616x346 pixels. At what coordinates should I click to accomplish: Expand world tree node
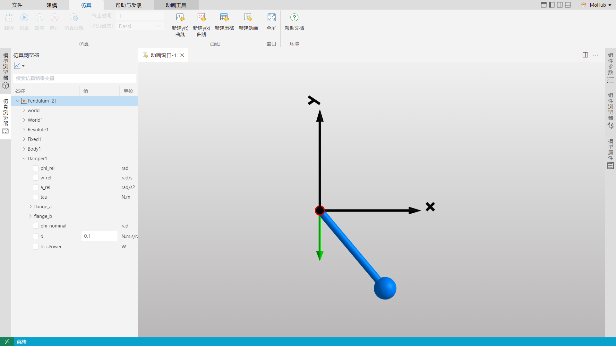[x=24, y=111]
